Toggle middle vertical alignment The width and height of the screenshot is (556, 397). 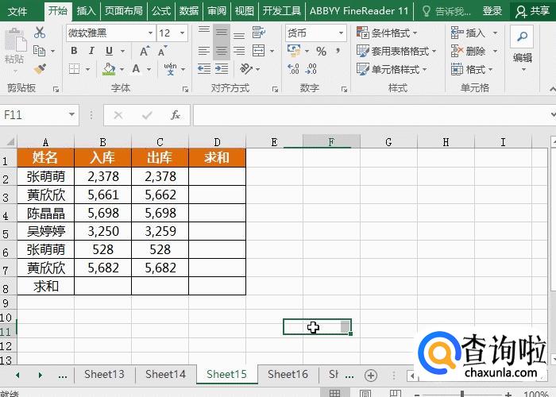point(222,33)
